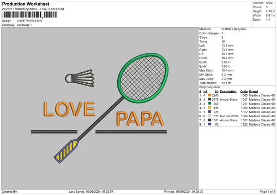Image resolution: width=277 pixels, height=195 pixels.
Task: Click the Stop Sequence heading
Action: 210,87
